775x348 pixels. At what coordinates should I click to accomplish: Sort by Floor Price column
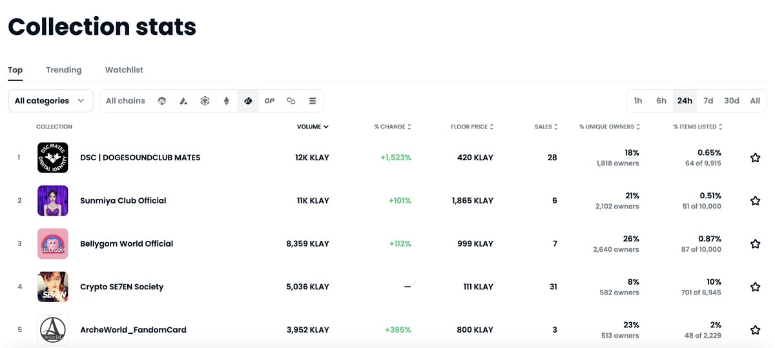click(x=472, y=127)
